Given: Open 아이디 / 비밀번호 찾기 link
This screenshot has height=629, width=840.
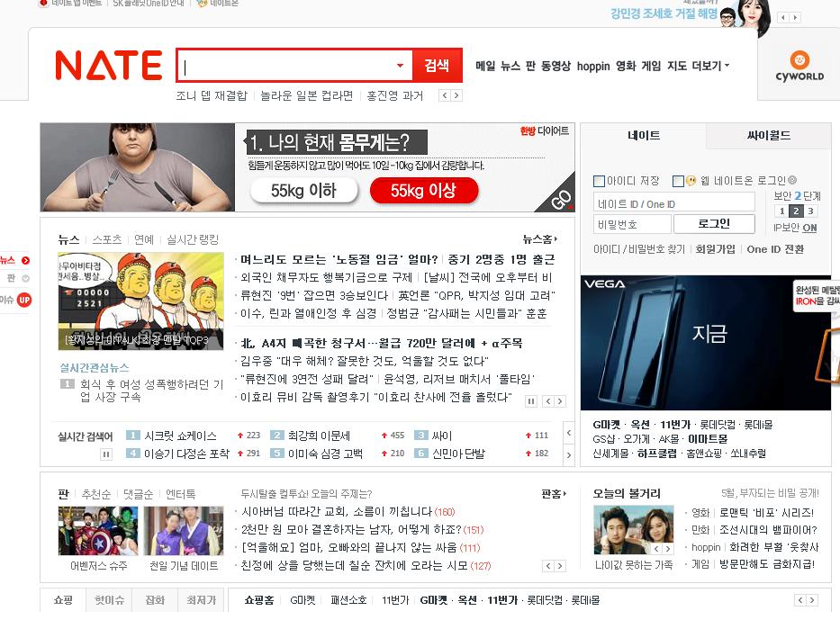Looking at the screenshot, I should 639,249.
